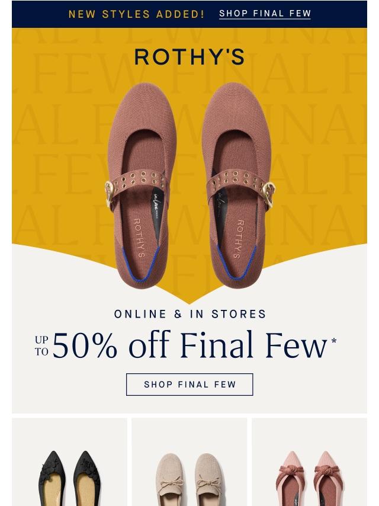
Task: Click the New Styles Added banner text
Action: pos(136,14)
